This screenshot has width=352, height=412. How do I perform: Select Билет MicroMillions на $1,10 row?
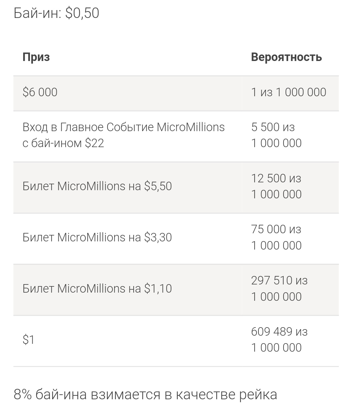click(x=176, y=289)
